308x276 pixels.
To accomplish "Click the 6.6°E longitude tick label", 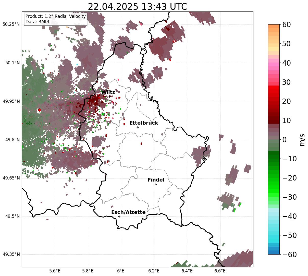I will click(x=220, y=271).
